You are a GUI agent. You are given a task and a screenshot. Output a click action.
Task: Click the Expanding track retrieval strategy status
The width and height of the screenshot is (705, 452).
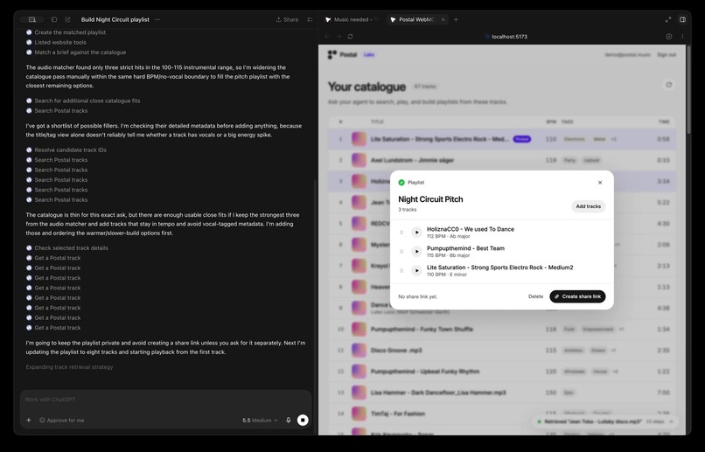click(69, 367)
